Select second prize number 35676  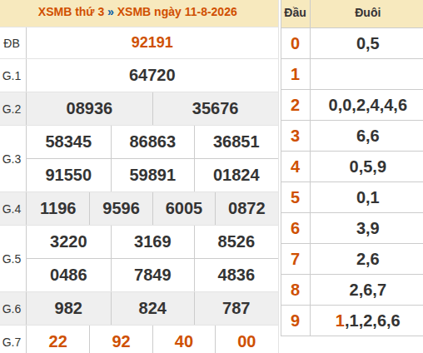click(216, 108)
